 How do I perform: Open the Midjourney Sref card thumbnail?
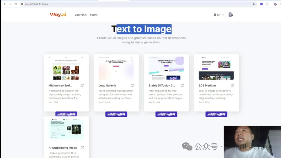(x=66, y=68)
